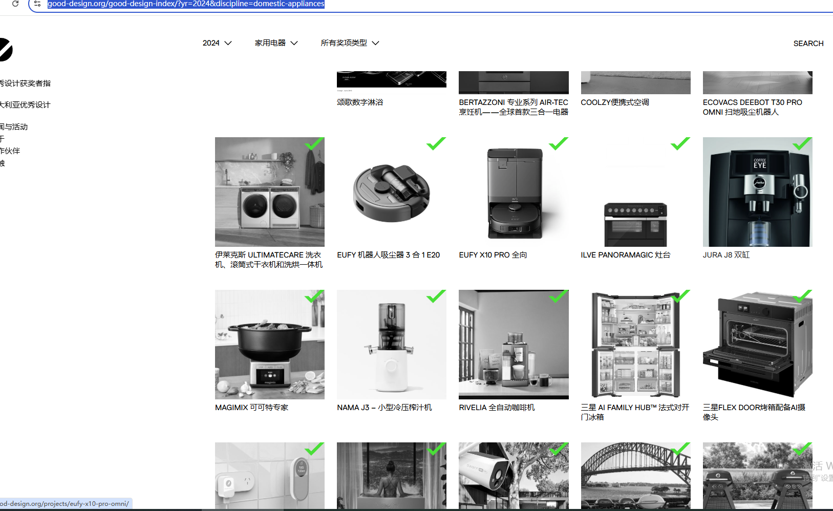This screenshot has width=833, height=511.
Task: Click the green checkmark on the smart plug card
Action: pos(314,449)
